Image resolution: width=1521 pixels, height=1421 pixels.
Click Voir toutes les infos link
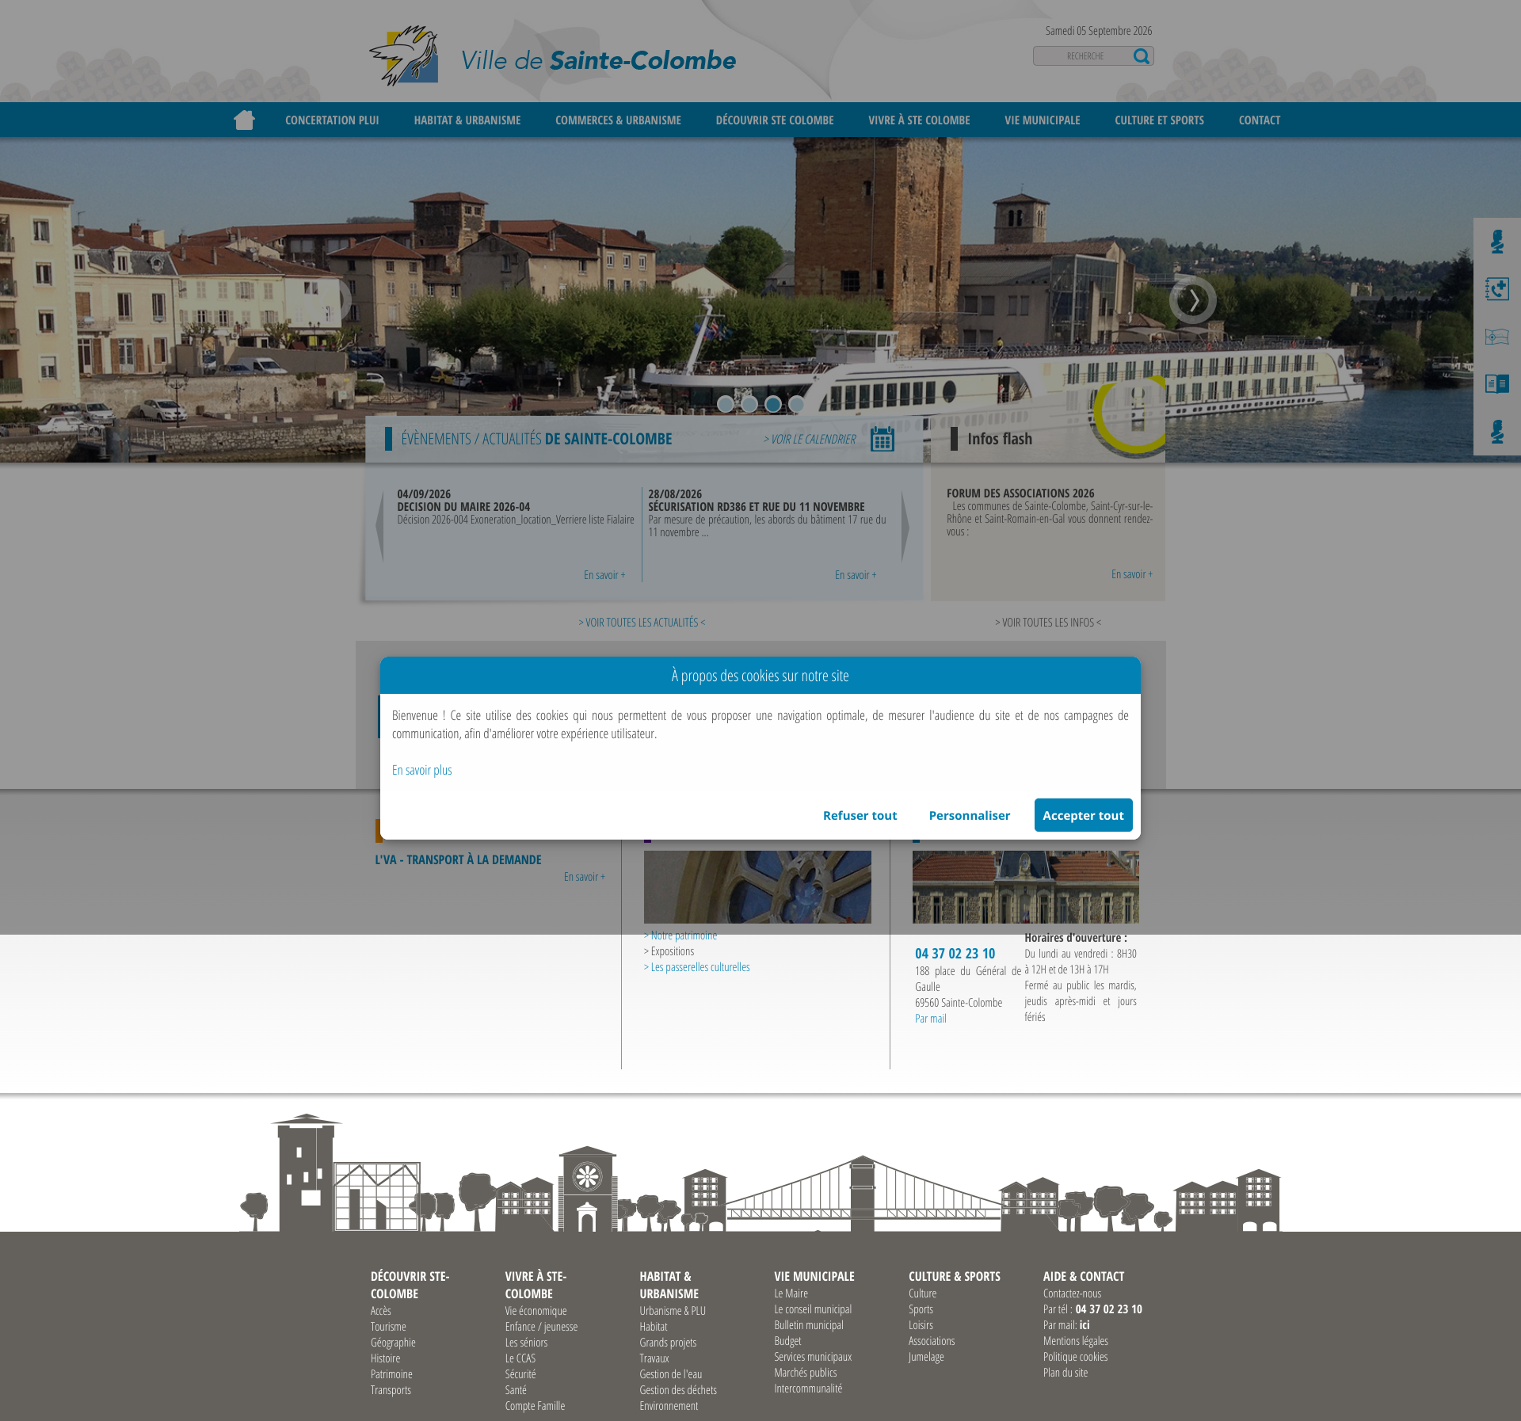(1047, 623)
